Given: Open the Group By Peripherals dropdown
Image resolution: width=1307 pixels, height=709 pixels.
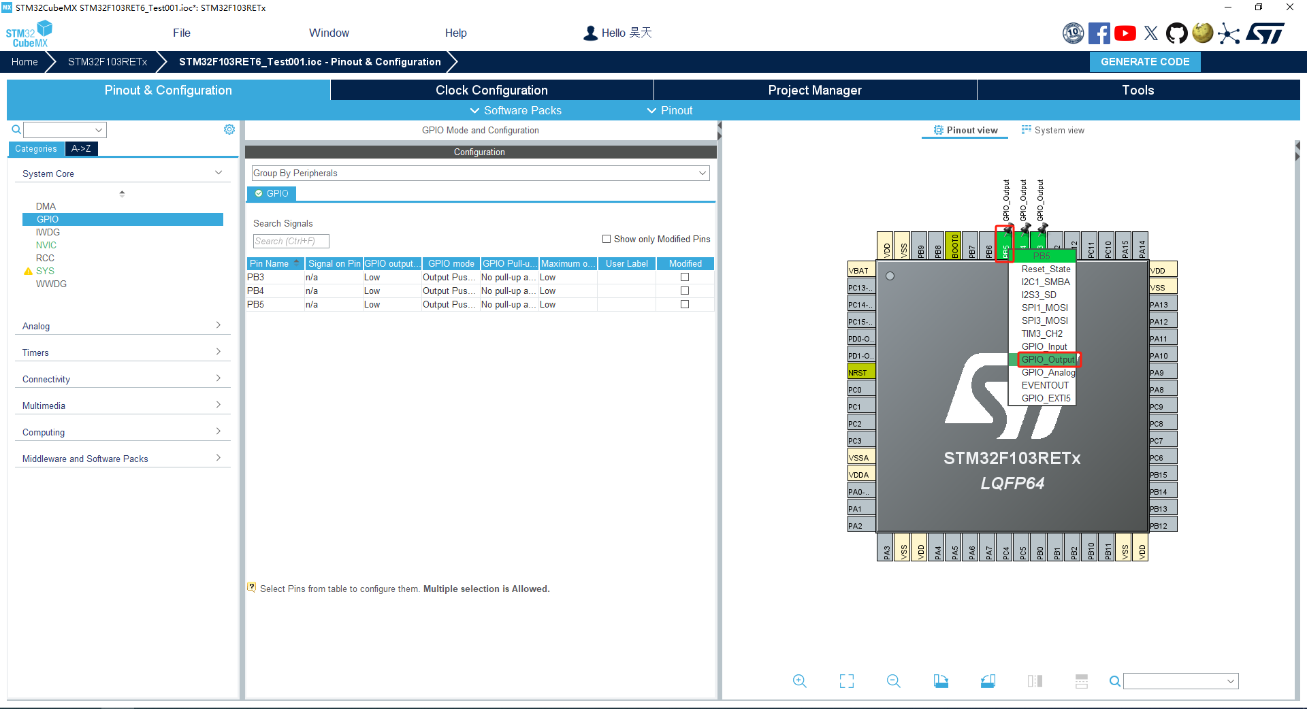Looking at the screenshot, I should (x=481, y=174).
